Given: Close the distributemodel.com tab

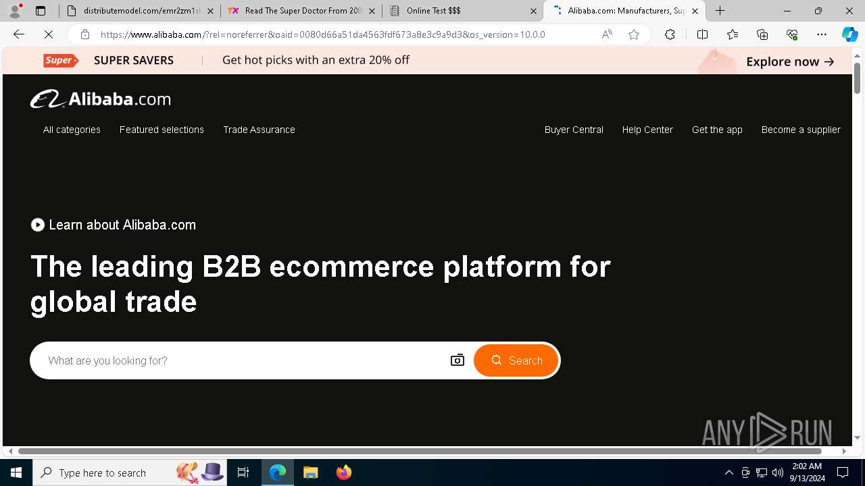Looking at the screenshot, I should (210, 11).
